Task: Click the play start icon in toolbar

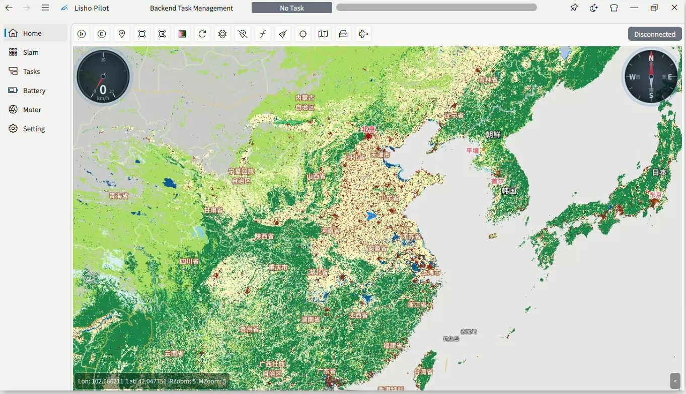Action: [x=82, y=34]
